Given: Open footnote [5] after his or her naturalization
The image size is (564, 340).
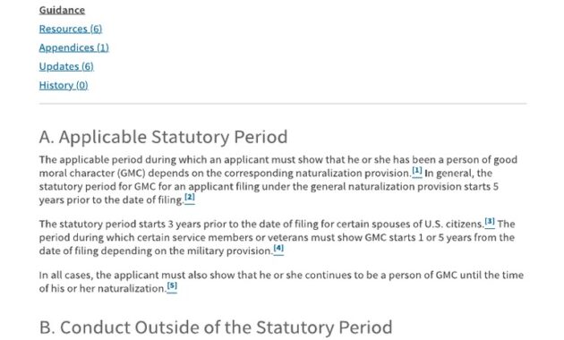Looking at the screenshot, I should coord(172,286).
